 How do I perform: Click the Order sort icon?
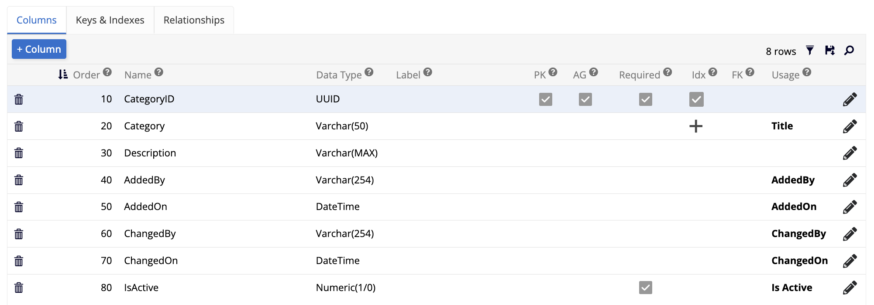(x=63, y=75)
